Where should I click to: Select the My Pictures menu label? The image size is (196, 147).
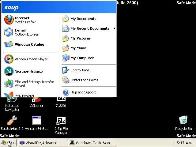(81, 38)
